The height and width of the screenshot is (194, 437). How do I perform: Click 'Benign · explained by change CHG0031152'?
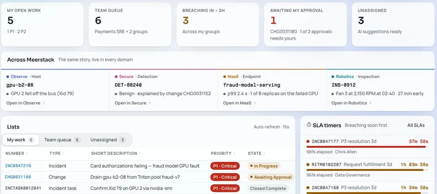click(x=165, y=94)
